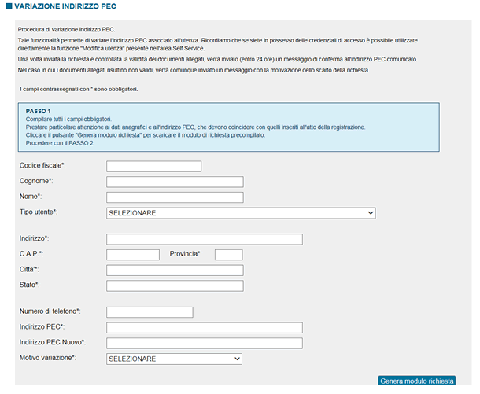Click the Variazione Indirizzo PEC heading
The image size is (480, 394).
tap(65, 6)
